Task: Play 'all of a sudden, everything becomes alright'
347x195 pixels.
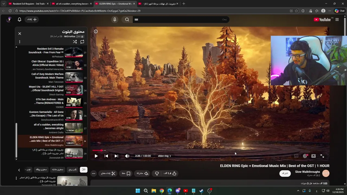Action: tap(51, 128)
